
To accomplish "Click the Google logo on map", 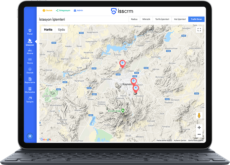I will tap(46, 139).
